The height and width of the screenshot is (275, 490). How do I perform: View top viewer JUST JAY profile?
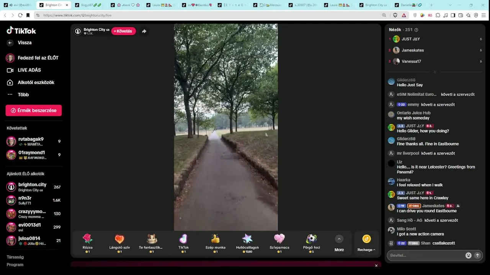coord(411,39)
